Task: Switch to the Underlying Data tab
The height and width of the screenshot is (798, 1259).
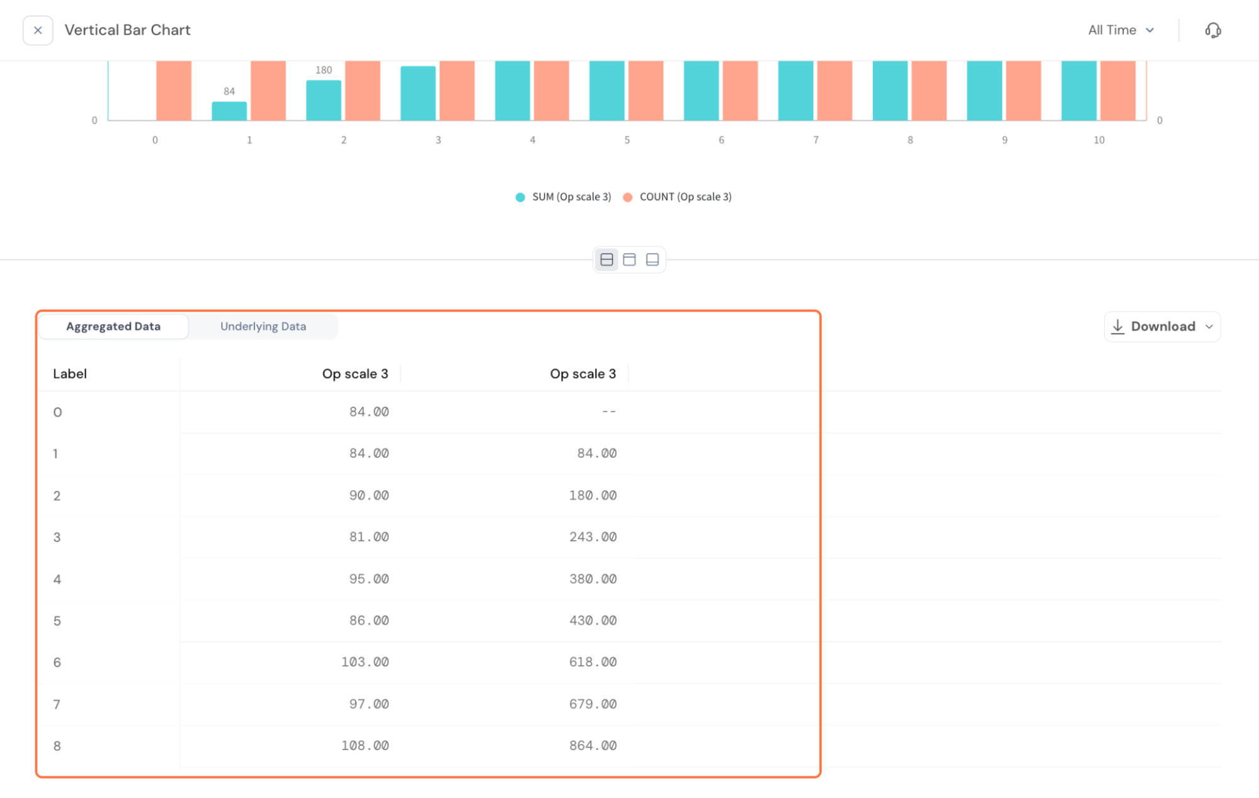Action: 263,327
